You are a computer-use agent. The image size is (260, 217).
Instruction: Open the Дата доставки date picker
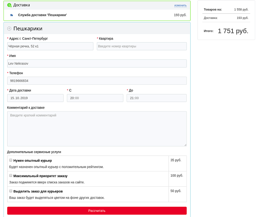35,98
